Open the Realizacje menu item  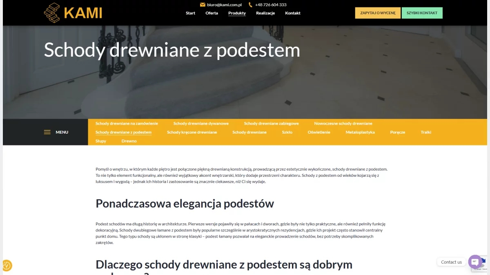click(x=265, y=13)
